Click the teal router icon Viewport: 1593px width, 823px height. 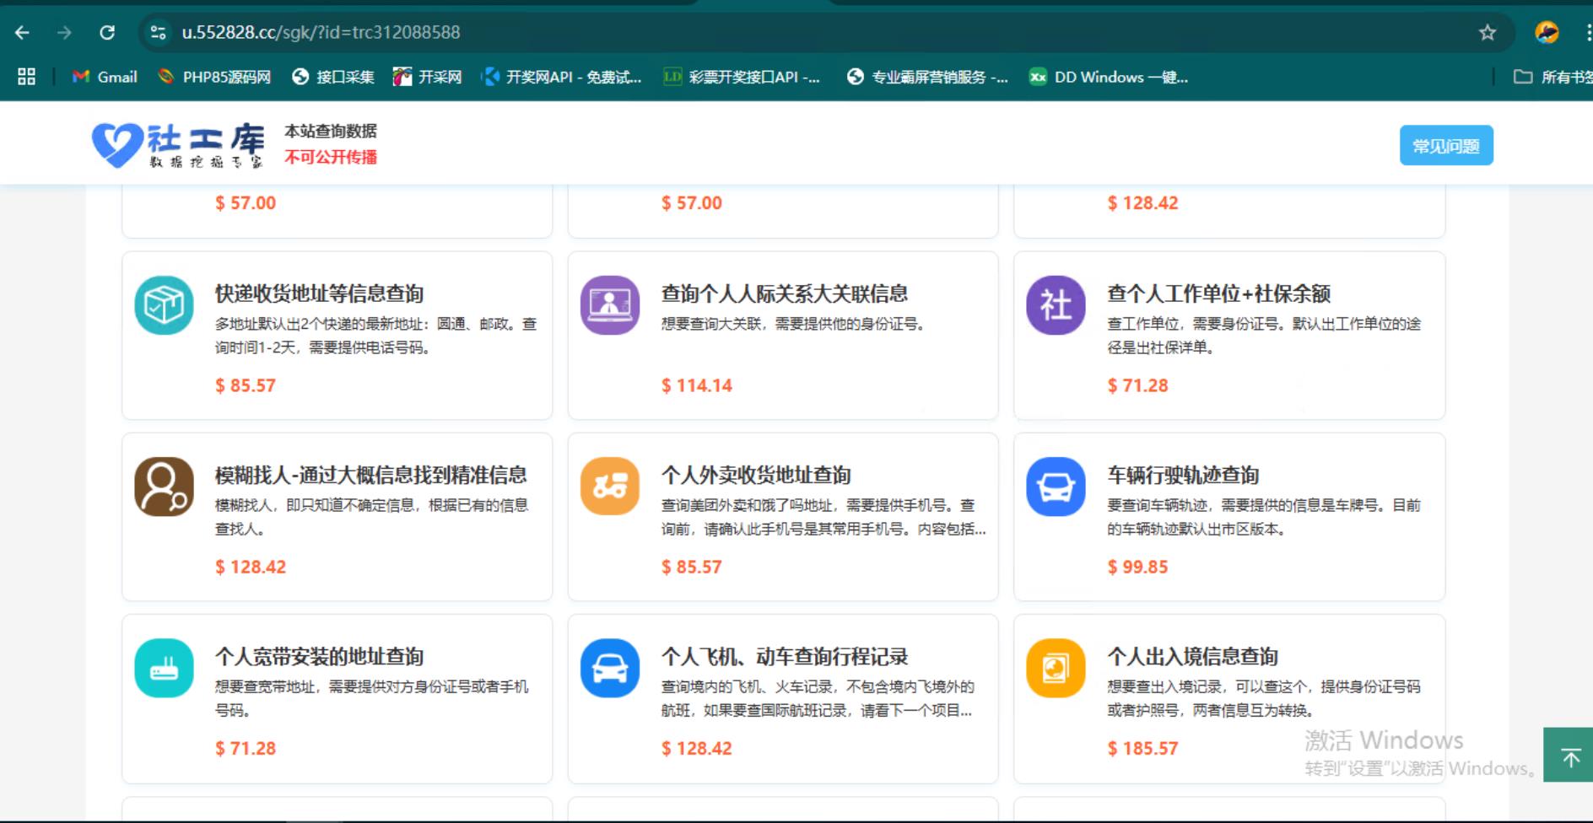[x=164, y=668]
